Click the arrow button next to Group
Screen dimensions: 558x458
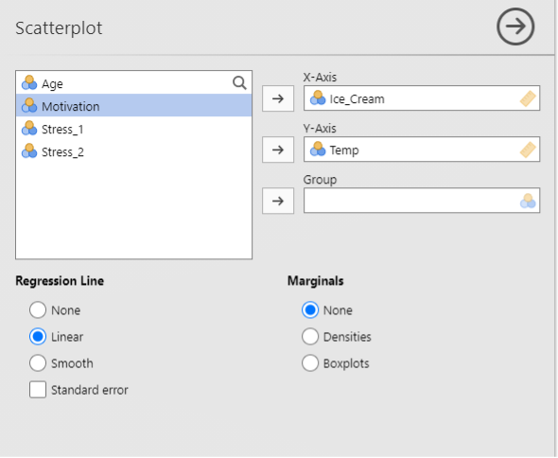pos(278,201)
